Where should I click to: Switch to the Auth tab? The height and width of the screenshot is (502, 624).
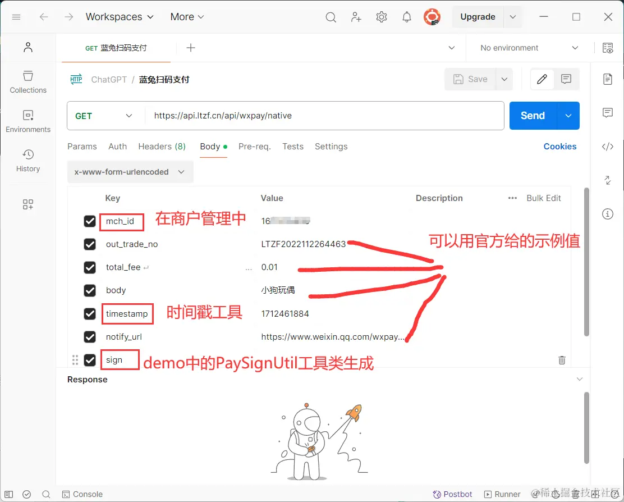click(x=117, y=147)
